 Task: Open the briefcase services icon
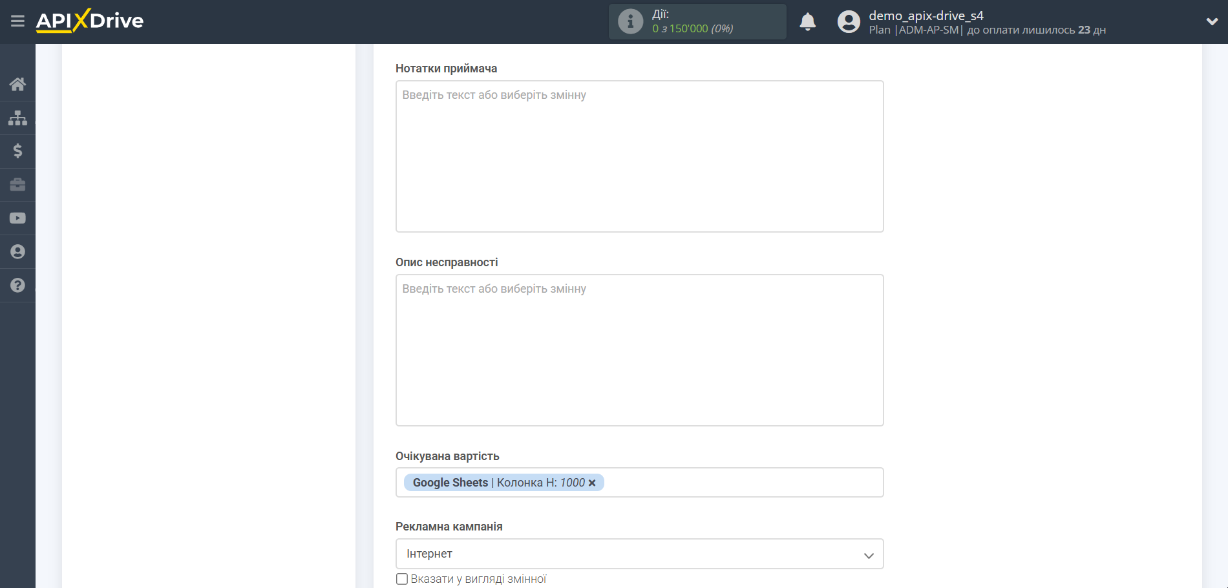tap(17, 185)
